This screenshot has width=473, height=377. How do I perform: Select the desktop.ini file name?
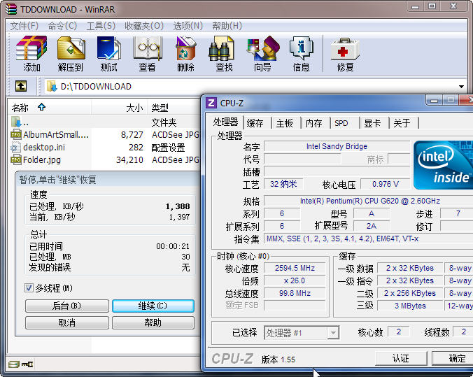(x=44, y=147)
